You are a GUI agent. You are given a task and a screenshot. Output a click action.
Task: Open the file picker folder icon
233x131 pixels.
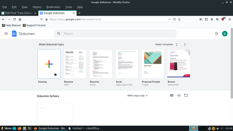click(x=186, y=95)
